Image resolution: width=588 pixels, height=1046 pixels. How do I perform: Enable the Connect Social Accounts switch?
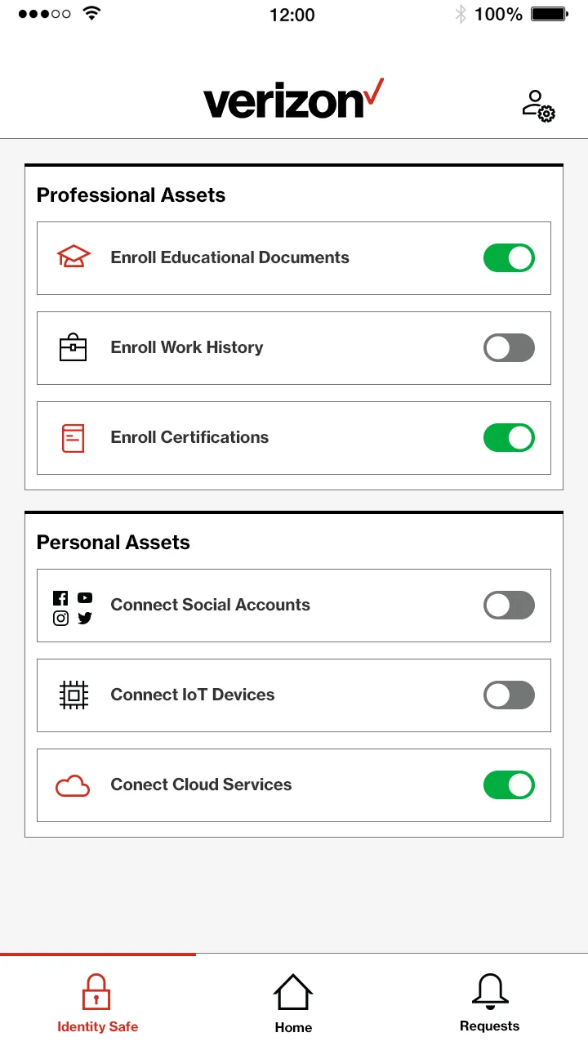pyautogui.click(x=509, y=606)
